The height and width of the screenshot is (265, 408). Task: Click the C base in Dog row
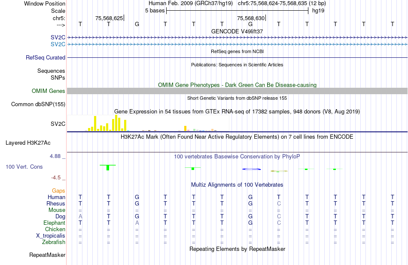pos(279,216)
